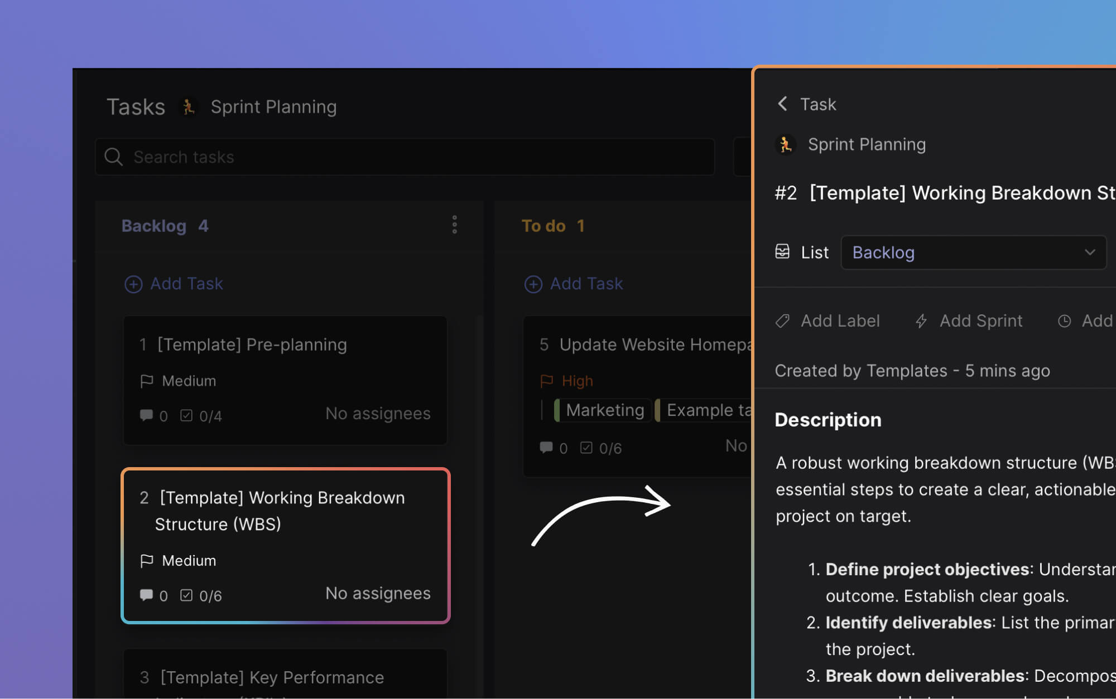Viewport: 1116px width, 699px height.
Task: Click the lightning icon beside Add Sprint
Action: 921,321
